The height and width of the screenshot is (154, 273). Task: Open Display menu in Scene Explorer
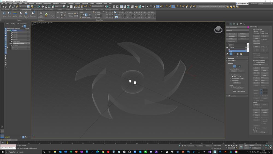(13, 24)
